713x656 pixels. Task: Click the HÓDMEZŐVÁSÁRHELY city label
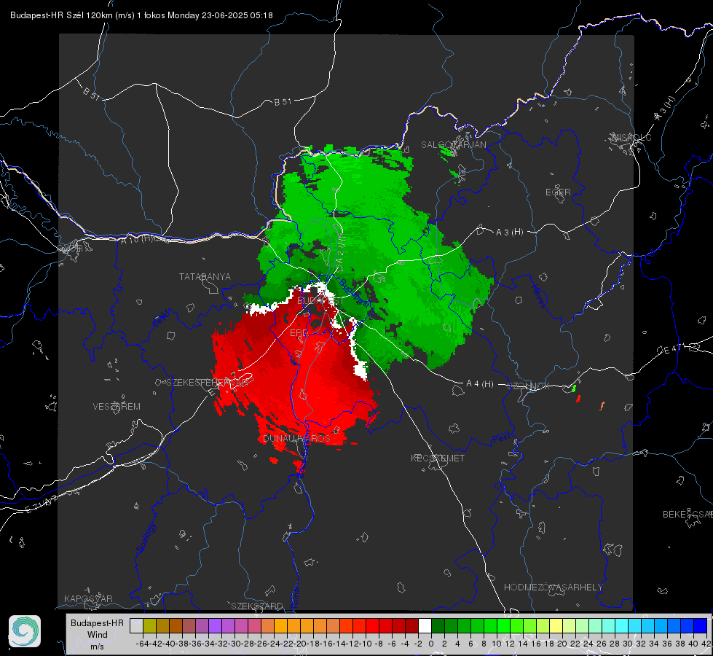(x=553, y=587)
